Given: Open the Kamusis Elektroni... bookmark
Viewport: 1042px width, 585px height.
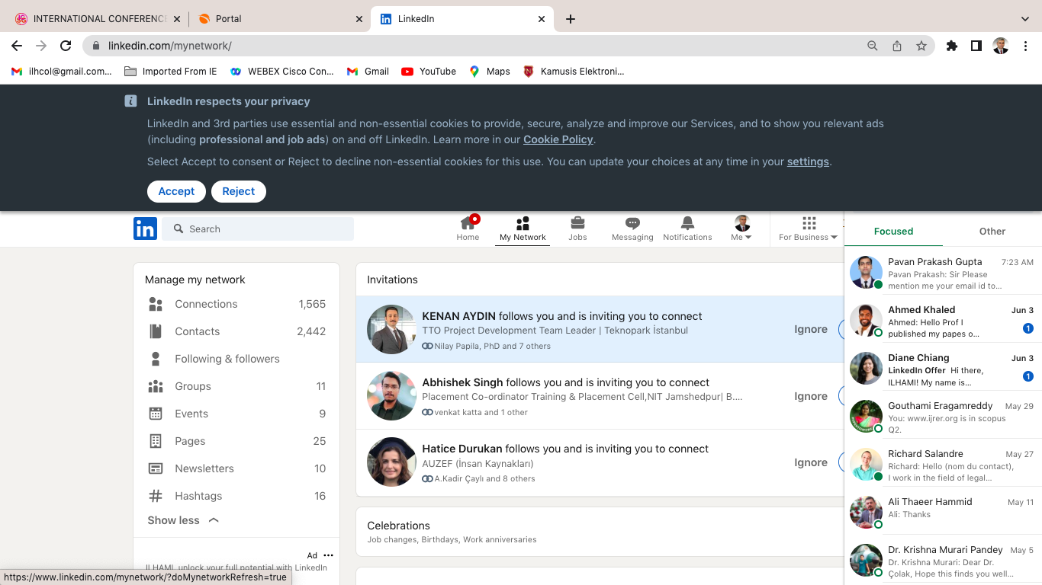Looking at the screenshot, I should [574, 72].
